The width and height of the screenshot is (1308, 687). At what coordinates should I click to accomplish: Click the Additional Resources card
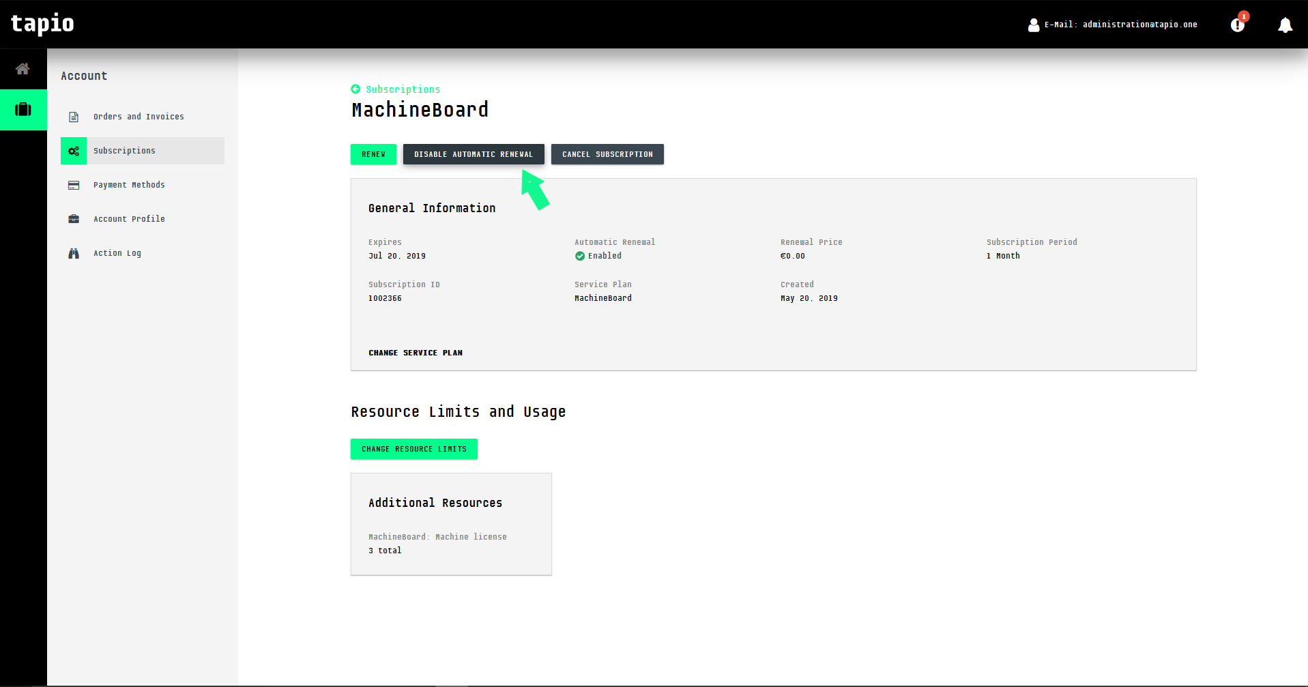[x=451, y=524]
